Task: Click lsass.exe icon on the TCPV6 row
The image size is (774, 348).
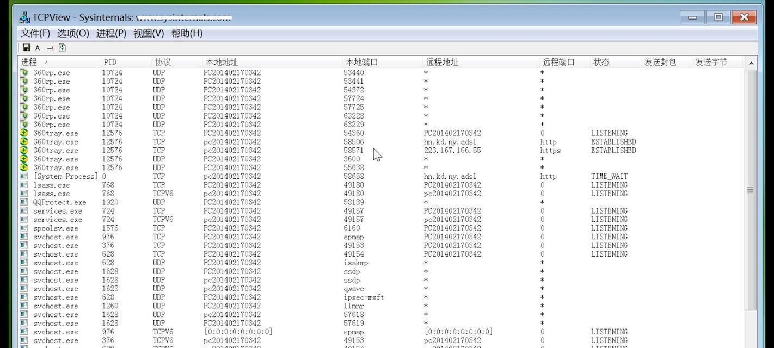Action: pos(24,194)
